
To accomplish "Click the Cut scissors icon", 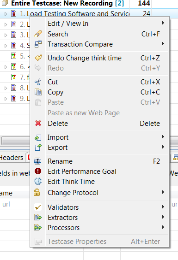I will (x=38, y=82).
